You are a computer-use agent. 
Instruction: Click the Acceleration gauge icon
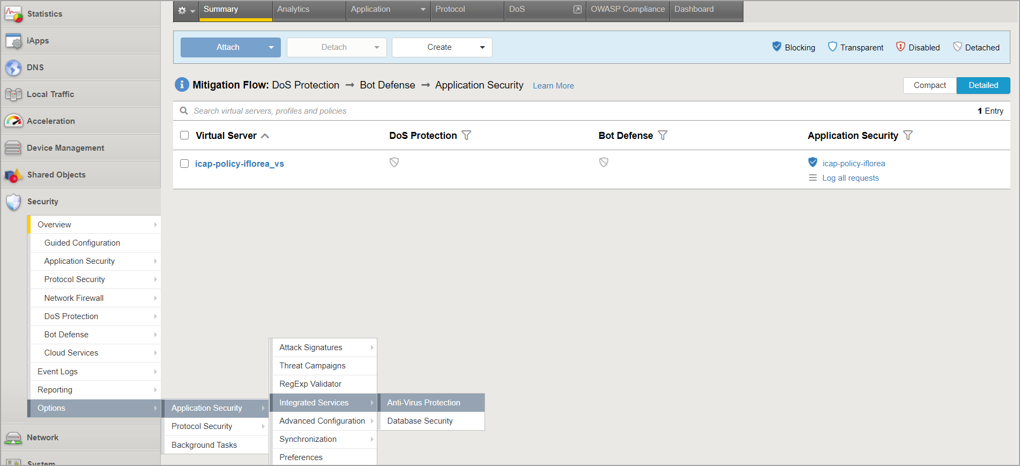tap(13, 121)
